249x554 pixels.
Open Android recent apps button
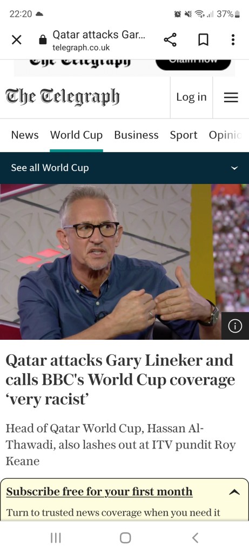coord(56,538)
